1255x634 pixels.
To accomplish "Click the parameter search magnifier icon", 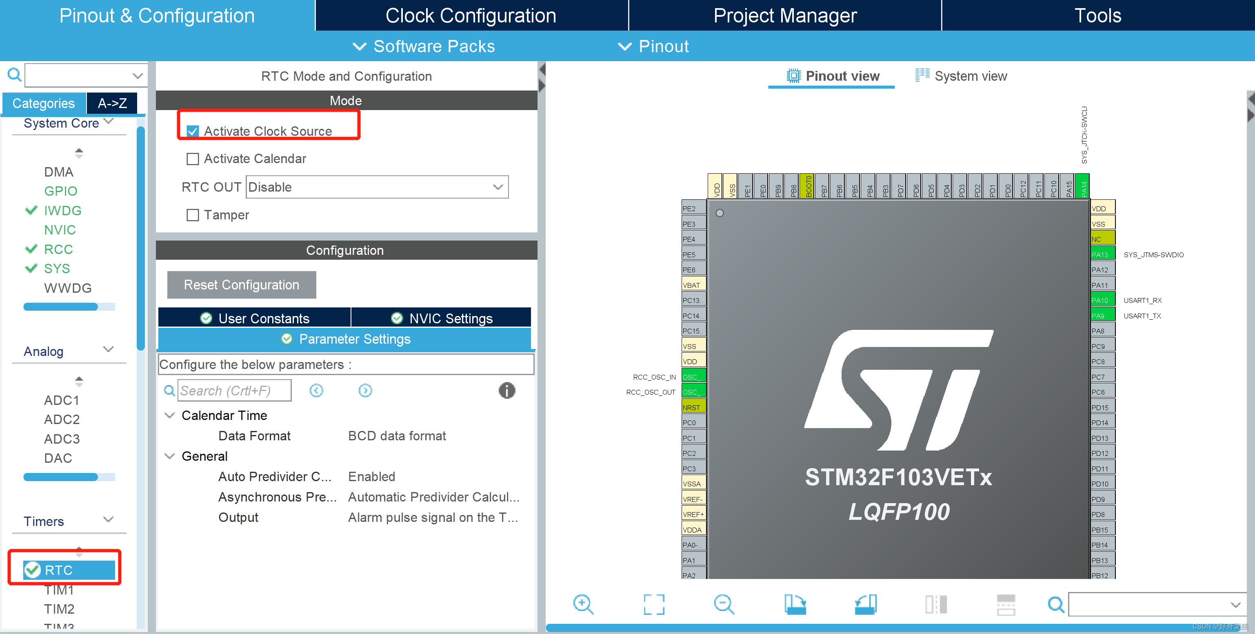I will (169, 390).
